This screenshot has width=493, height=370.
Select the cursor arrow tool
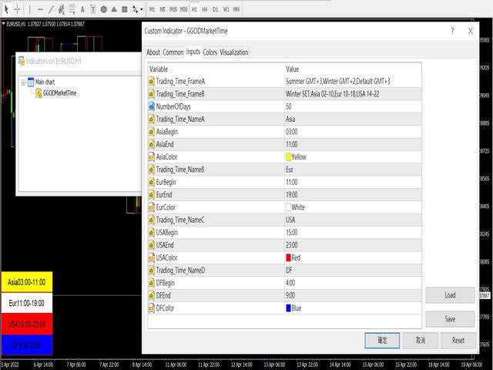point(6,9)
